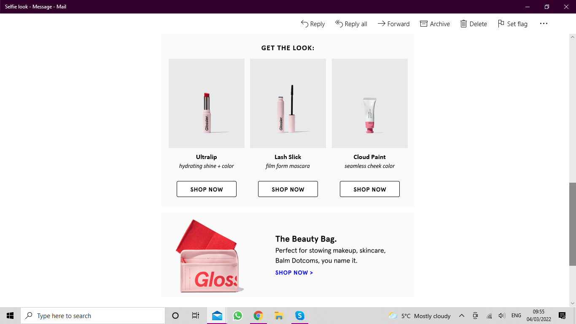576x324 pixels.
Task: Shop now for Ultralip
Action: click(207, 189)
